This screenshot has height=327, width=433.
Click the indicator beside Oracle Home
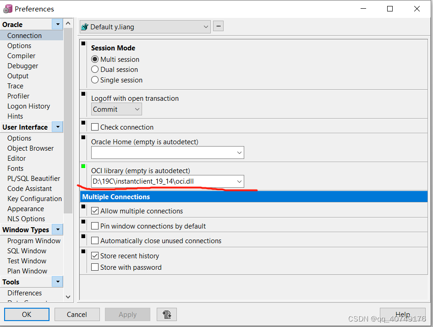pyautogui.click(x=83, y=137)
